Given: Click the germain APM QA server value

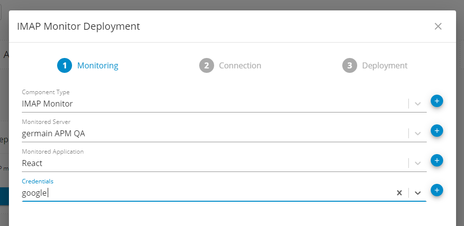Looking at the screenshot, I should [57, 133].
